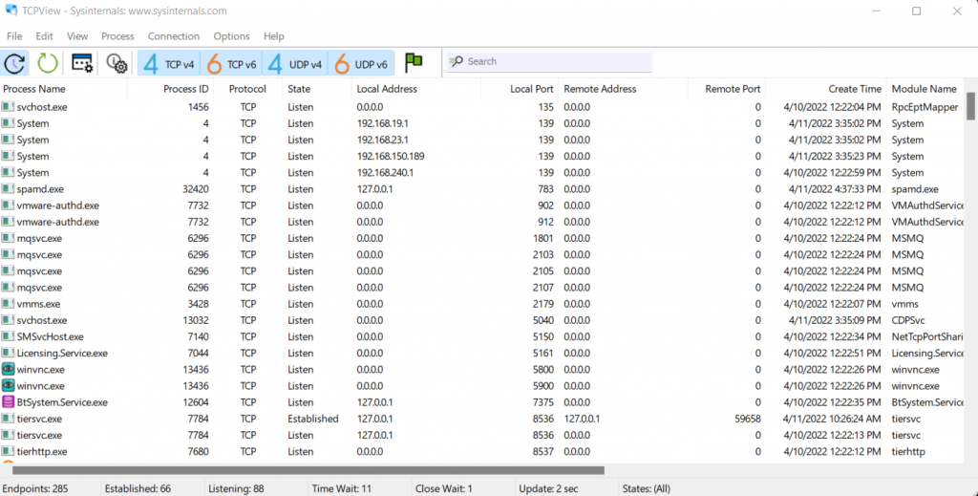Open the Edit menu
978x496 pixels.
pos(44,36)
